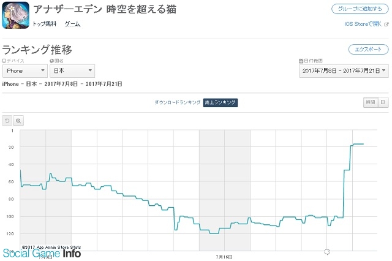Select the magnifier zoom chart icon
Viewport: 392px width, 261px height.
(18, 121)
